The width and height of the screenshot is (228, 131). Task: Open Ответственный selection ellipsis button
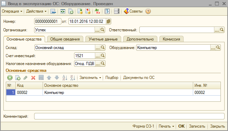click(x=217, y=30)
